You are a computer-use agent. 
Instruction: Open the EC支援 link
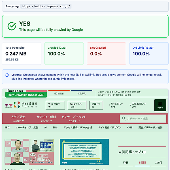tap(128, 95)
